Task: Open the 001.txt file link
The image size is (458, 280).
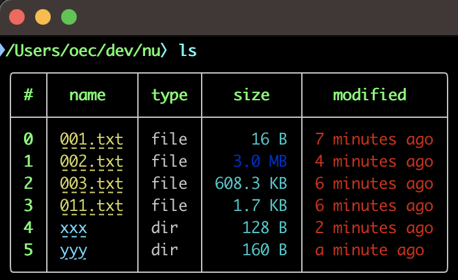Action: (92, 139)
